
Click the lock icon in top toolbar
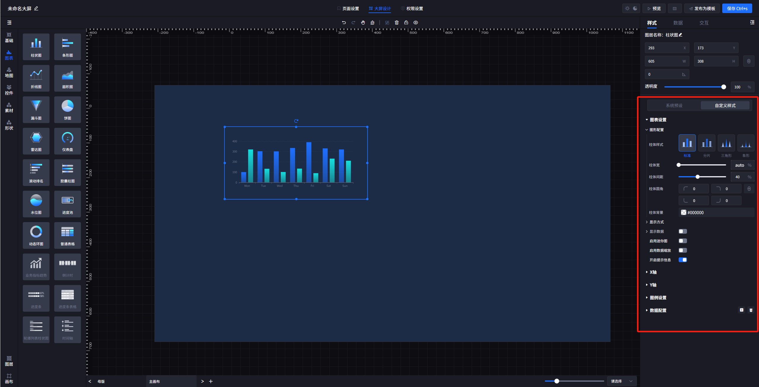coord(406,23)
